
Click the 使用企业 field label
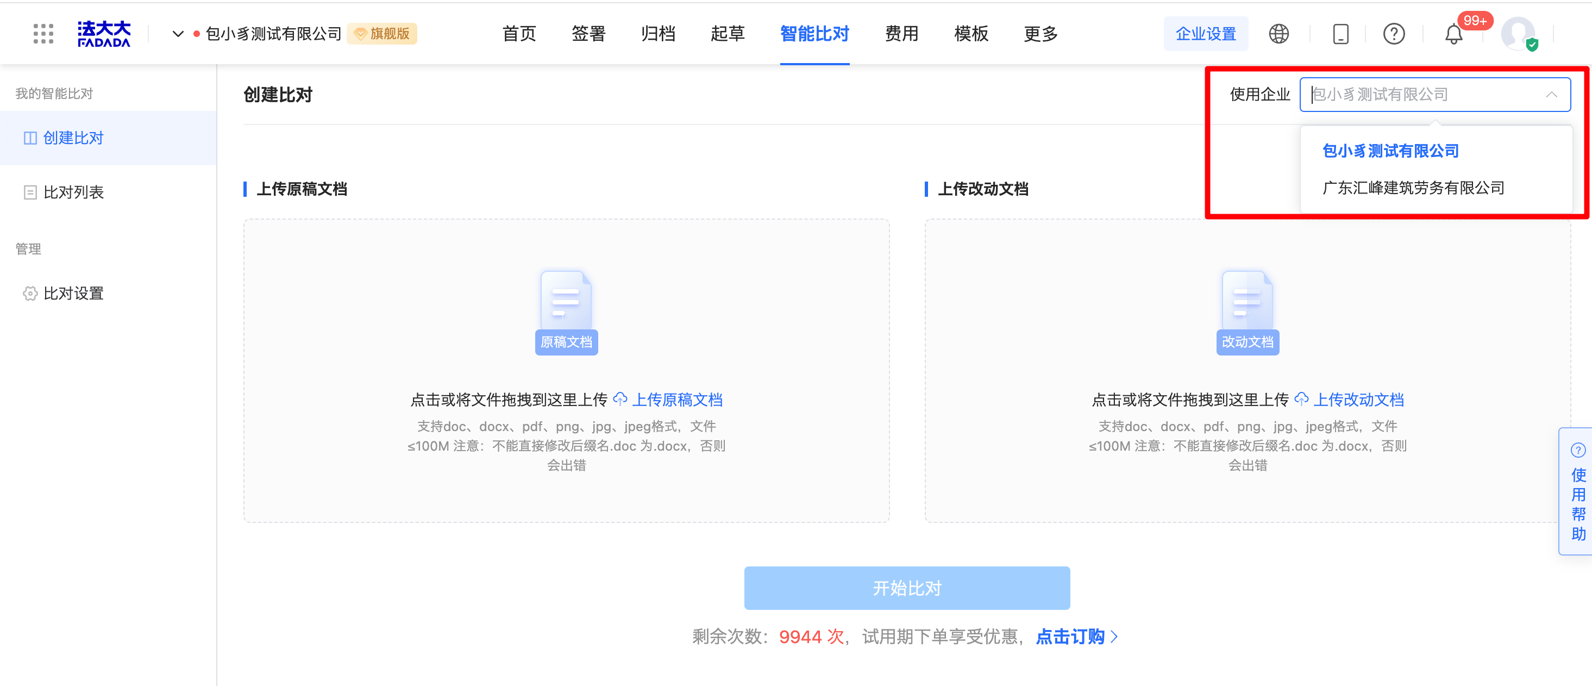click(x=1259, y=95)
